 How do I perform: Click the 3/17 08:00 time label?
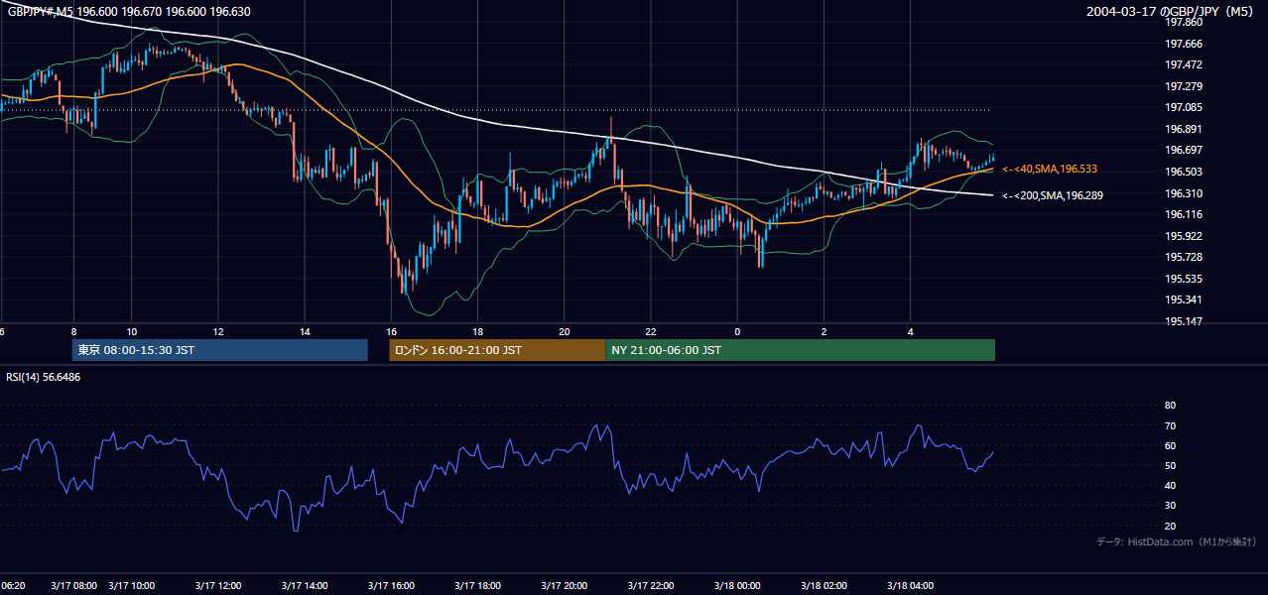[73, 585]
